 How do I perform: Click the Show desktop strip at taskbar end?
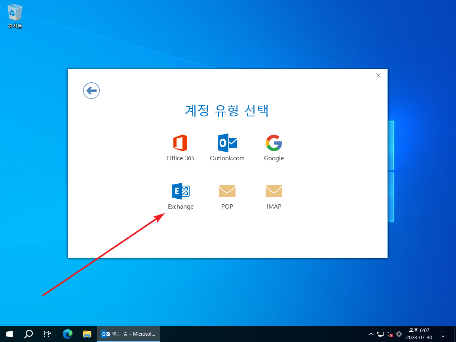pyautogui.click(x=454, y=334)
